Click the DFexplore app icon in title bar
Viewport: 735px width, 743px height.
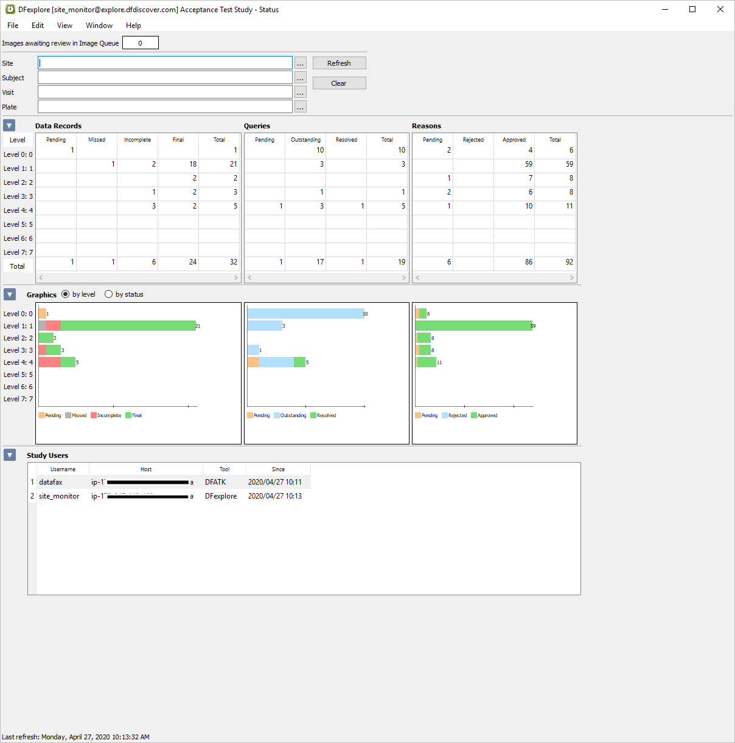click(x=10, y=9)
